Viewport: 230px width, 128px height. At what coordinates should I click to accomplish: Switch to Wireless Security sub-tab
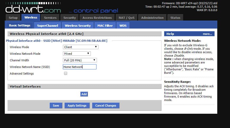78,26
